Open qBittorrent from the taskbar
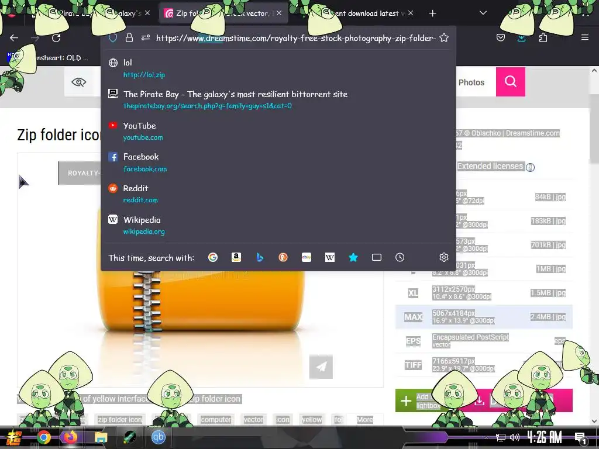This screenshot has height=449, width=599. [158, 437]
